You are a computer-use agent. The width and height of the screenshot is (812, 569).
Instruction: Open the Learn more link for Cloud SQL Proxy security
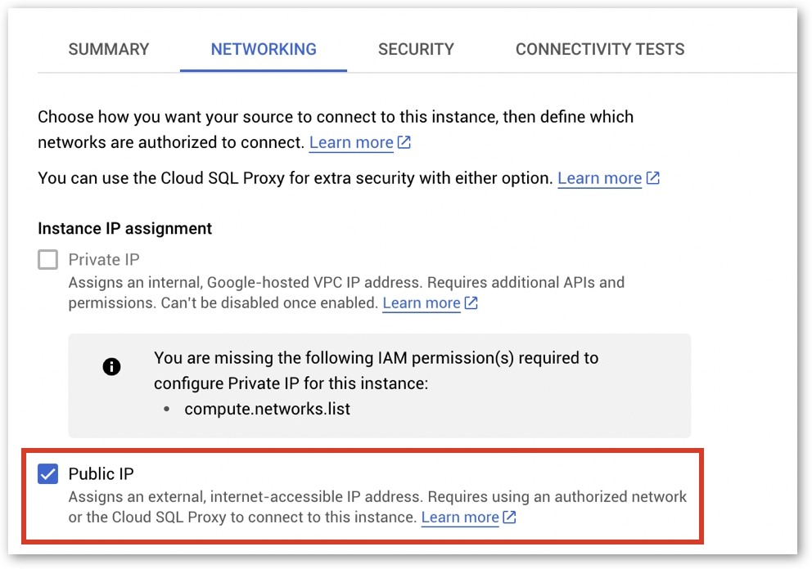[x=599, y=178]
